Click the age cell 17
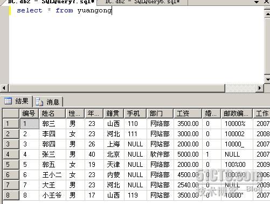 coord(94,195)
